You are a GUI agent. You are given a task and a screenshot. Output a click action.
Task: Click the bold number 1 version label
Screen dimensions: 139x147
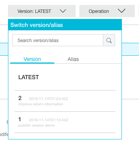click(20, 119)
